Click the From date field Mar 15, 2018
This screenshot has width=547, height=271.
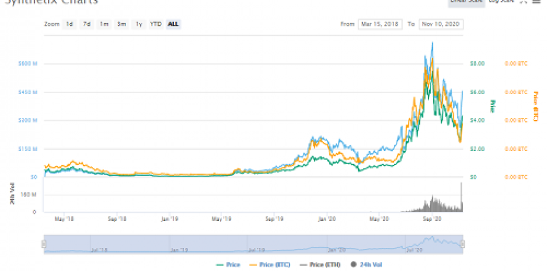(x=380, y=24)
